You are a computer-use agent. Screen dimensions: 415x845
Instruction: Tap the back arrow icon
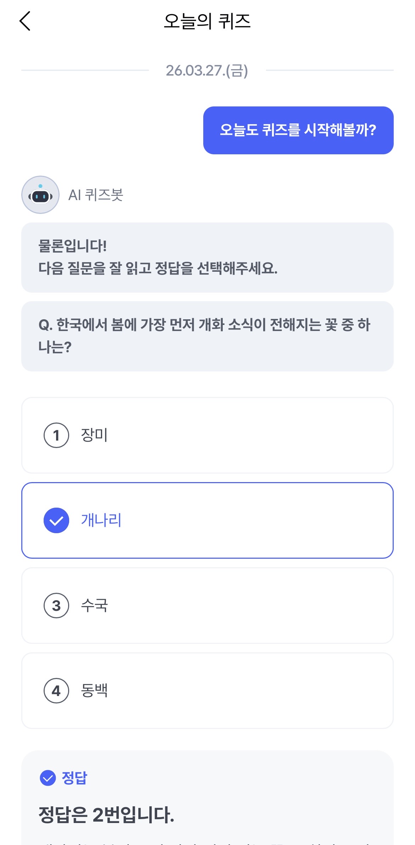click(x=25, y=21)
